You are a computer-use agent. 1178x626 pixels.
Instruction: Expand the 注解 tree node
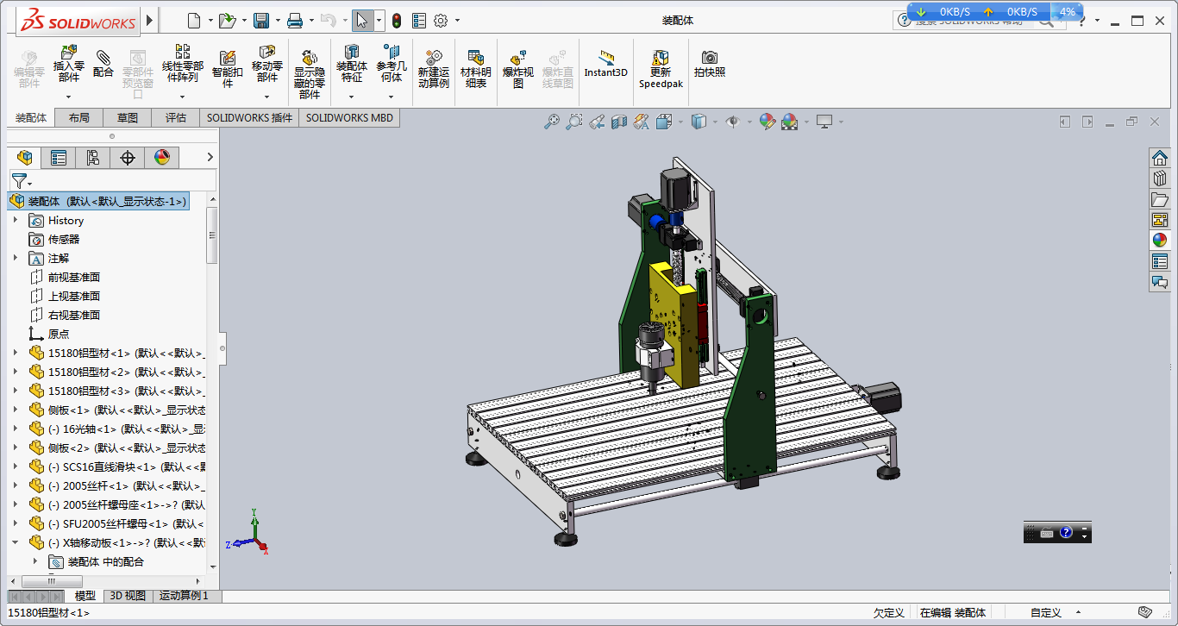coord(16,258)
